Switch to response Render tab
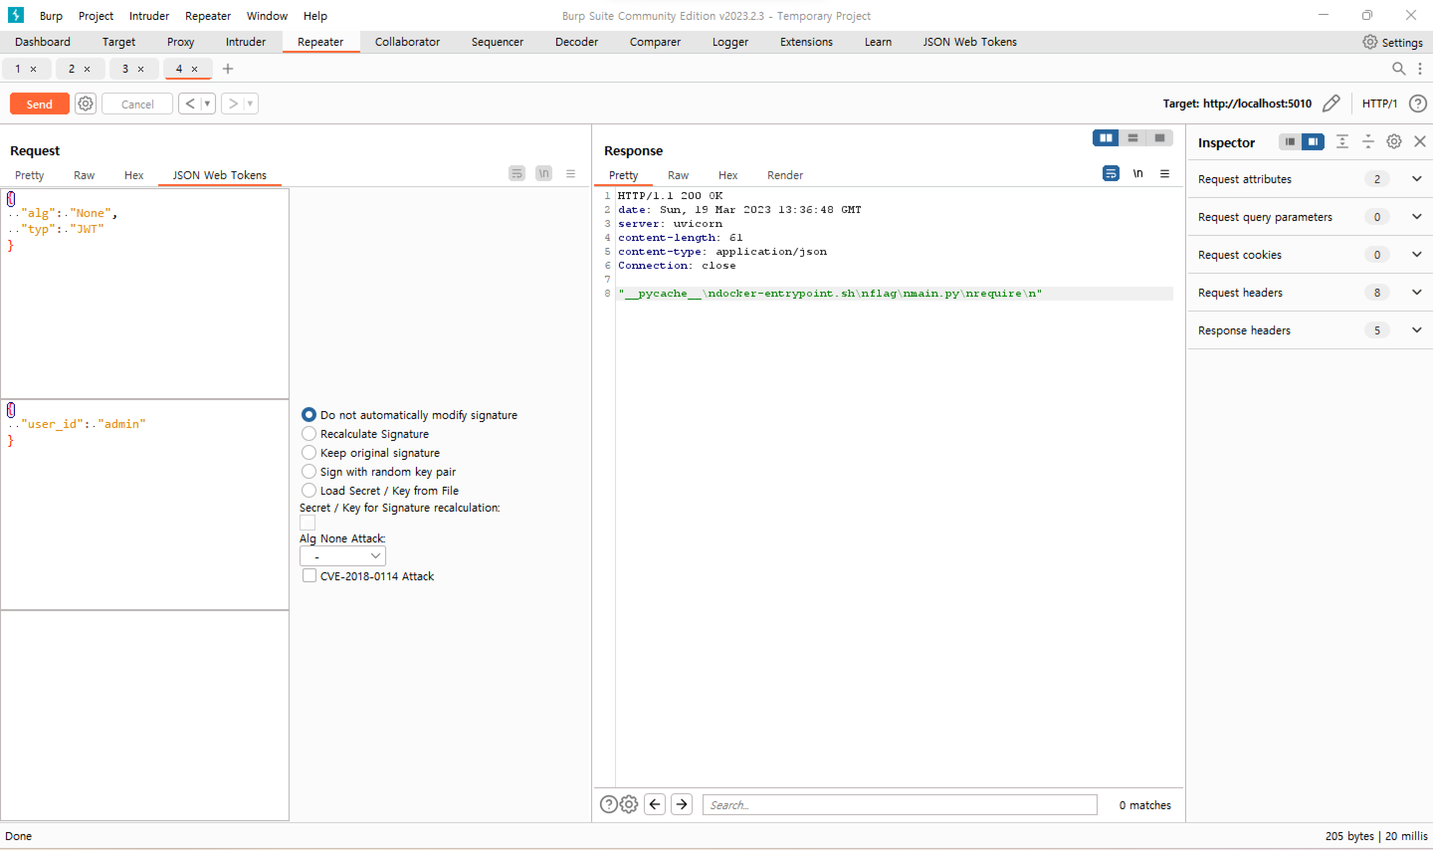Viewport: 1433px width, 850px height. 785,175
